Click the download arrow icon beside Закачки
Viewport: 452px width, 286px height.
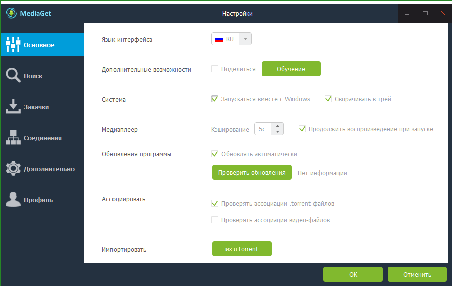[13, 106]
